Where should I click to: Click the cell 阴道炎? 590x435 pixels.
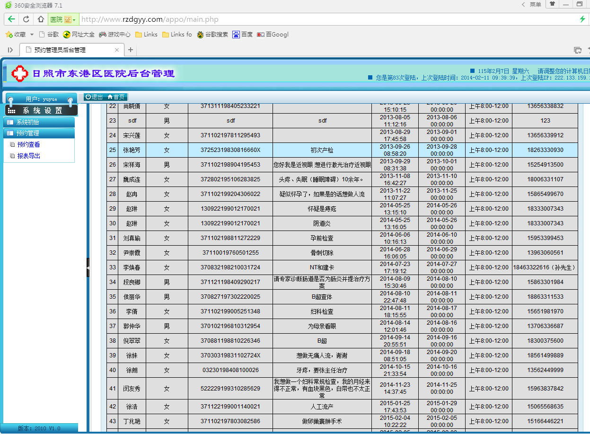322,223
